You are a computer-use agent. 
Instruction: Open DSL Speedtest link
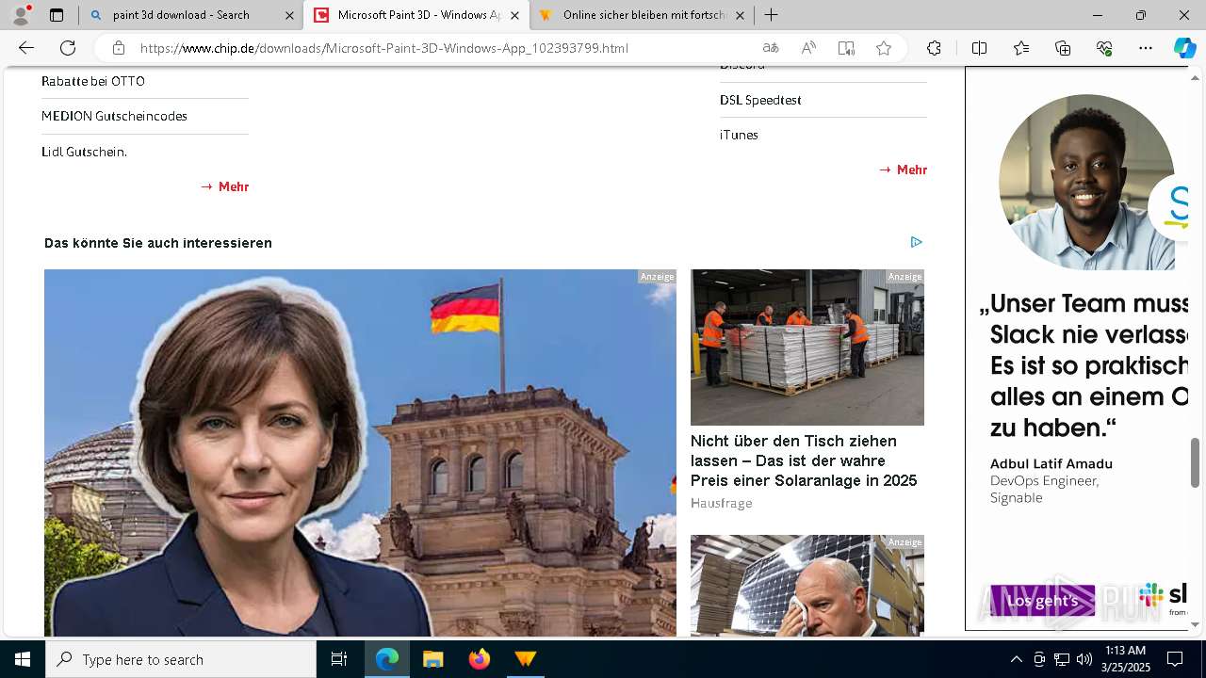click(760, 100)
